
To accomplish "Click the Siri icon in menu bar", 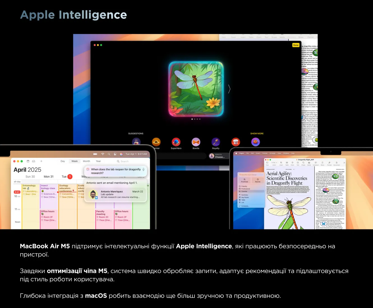I will [121, 154].
